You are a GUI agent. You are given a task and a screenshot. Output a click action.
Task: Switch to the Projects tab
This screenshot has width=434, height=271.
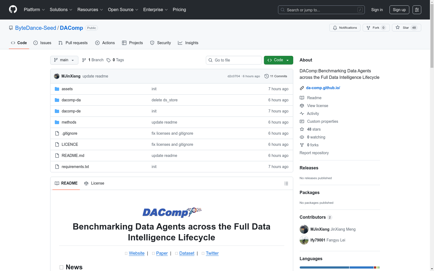click(x=132, y=43)
